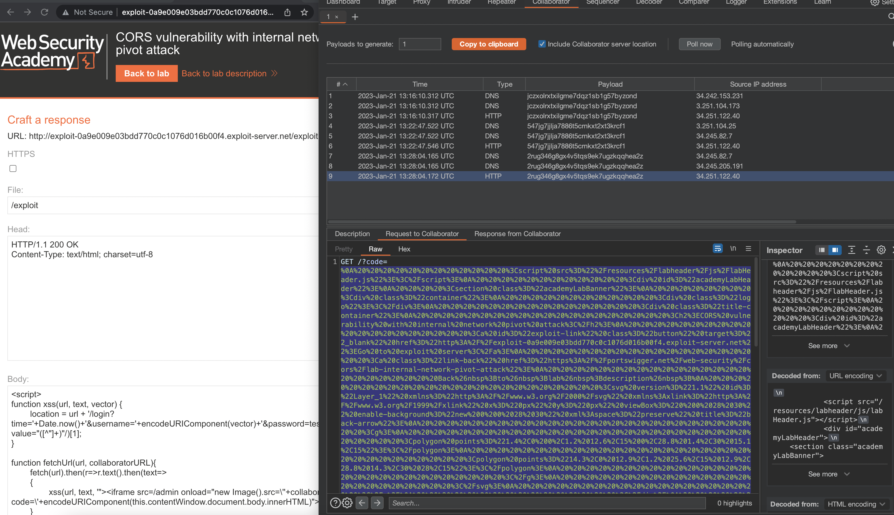
Task: Open a new Collaborator tab with plus icon
Action: tap(355, 17)
